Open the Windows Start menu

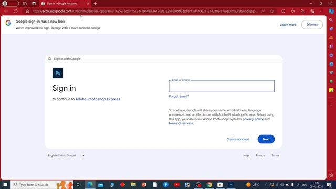tap(5, 184)
